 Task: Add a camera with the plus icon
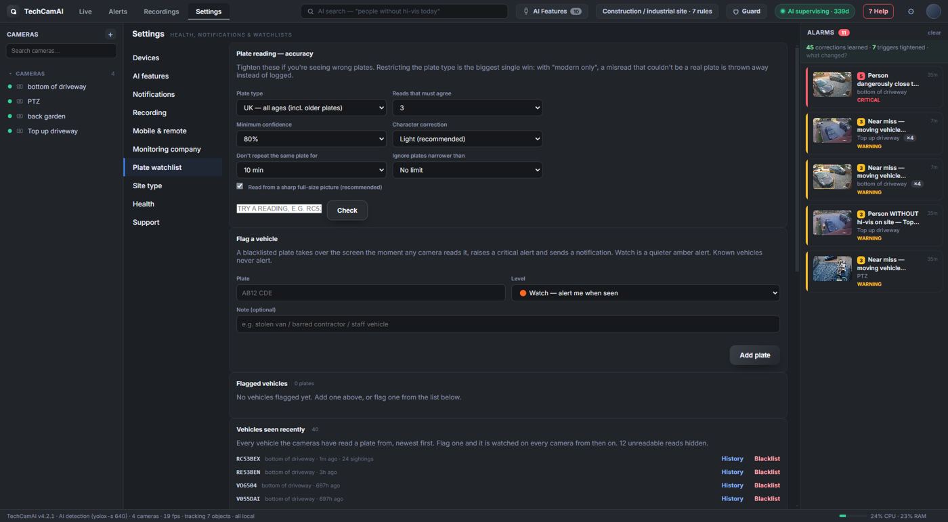pos(110,35)
